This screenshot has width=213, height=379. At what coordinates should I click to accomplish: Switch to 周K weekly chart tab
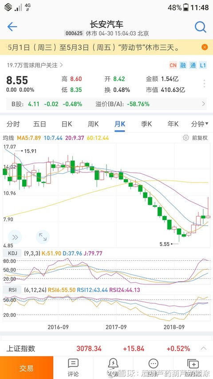click(93, 124)
